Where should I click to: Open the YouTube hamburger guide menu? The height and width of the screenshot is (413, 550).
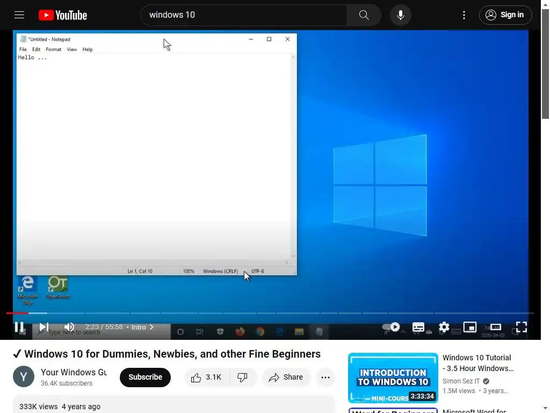(x=19, y=15)
